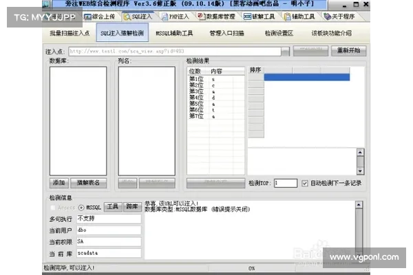Maximize the application window
This screenshot has width=413, height=275.
(356, 4)
